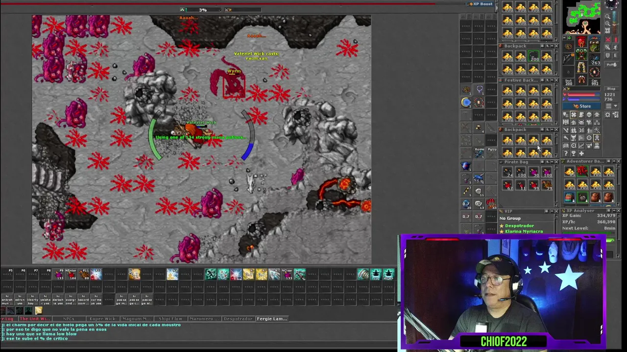This screenshot has height=352, width=627.
Task: Toggle the red standing figure mode
Action: (616, 40)
